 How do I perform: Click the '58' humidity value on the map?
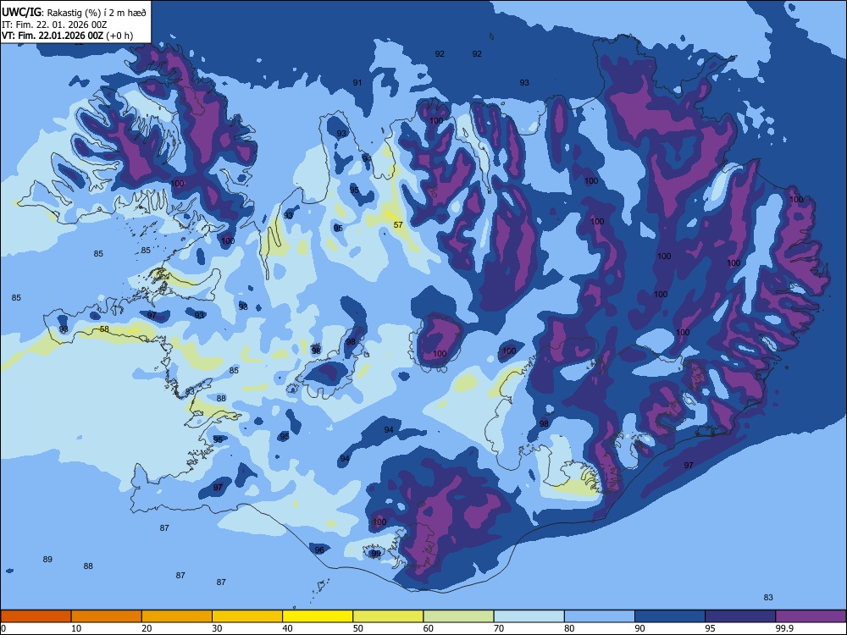pos(104,329)
